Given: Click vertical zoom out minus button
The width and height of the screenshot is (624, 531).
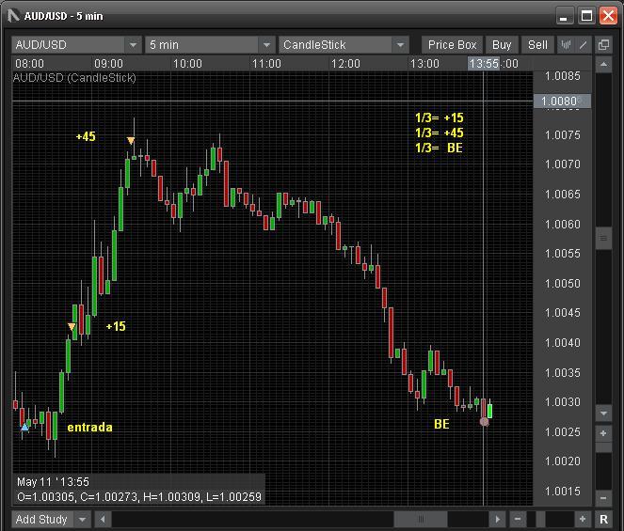Looking at the screenshot, I should (x=604, y=497).
